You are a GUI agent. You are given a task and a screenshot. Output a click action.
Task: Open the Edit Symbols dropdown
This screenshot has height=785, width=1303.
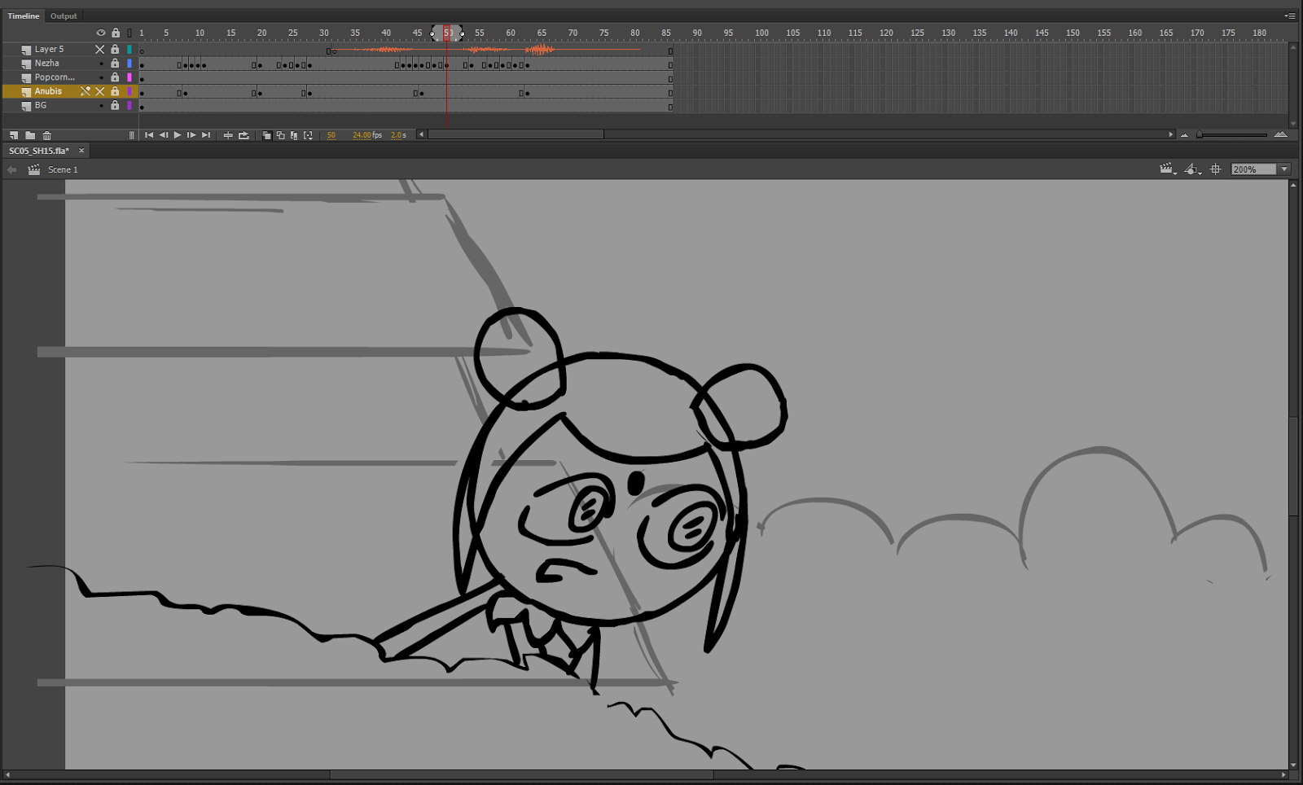(x=1193, y=169)
